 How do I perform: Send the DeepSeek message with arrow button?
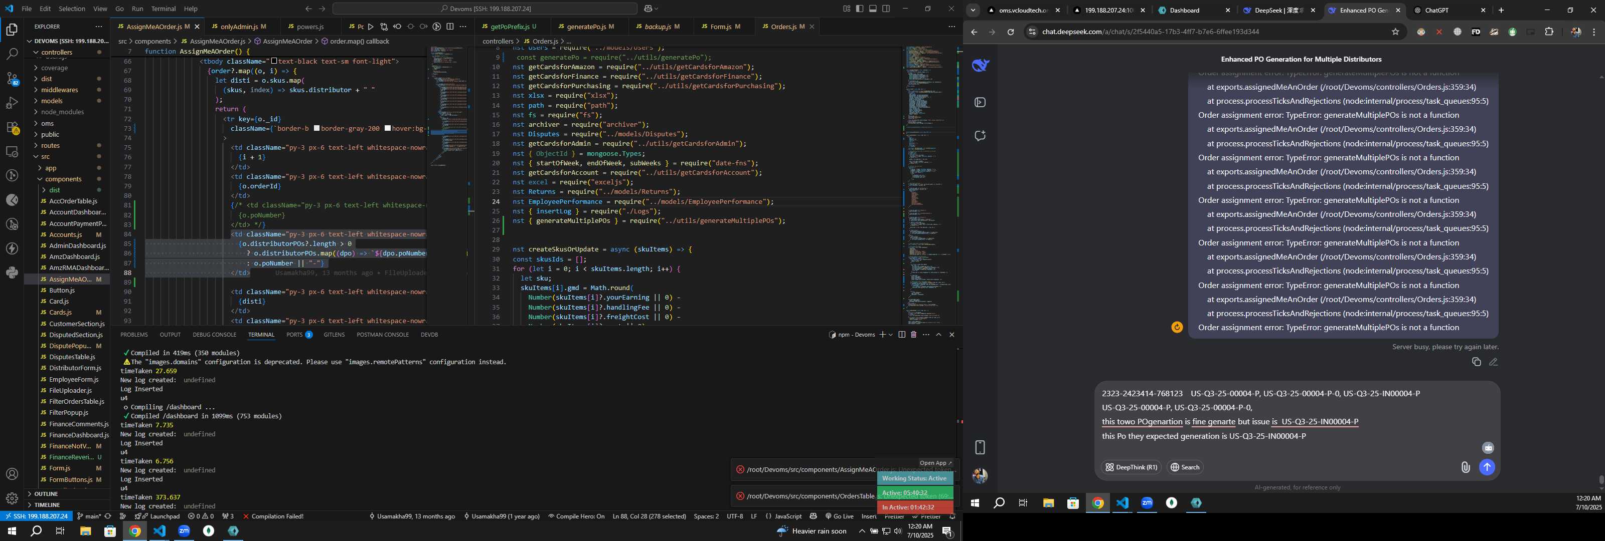pos(1487,467)
